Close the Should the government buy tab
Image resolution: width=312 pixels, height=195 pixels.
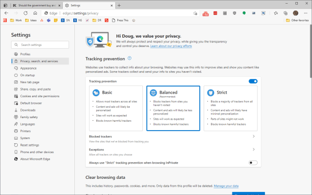coord(59,5)
